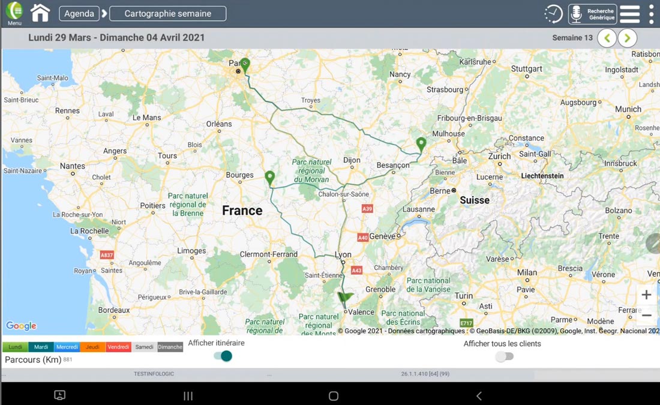Zoom in on the map
The height and width of the screenshot is (405, 660).
pyautogui.click(x=647, y=295)
